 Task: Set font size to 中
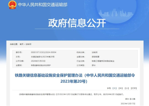[x=121, y=88]
